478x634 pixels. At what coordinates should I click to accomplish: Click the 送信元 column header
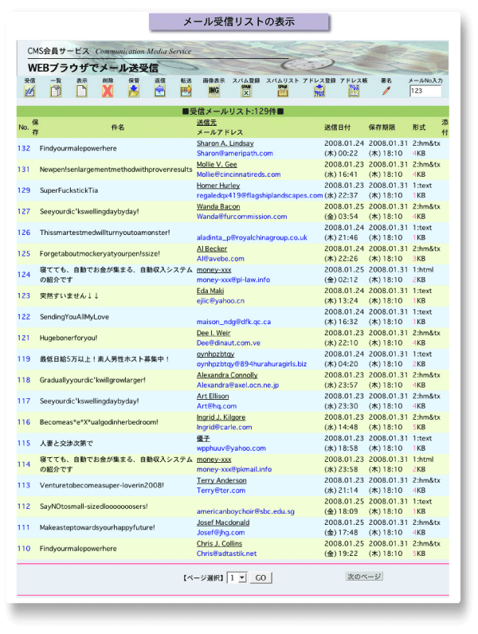(x=206, y=123)
